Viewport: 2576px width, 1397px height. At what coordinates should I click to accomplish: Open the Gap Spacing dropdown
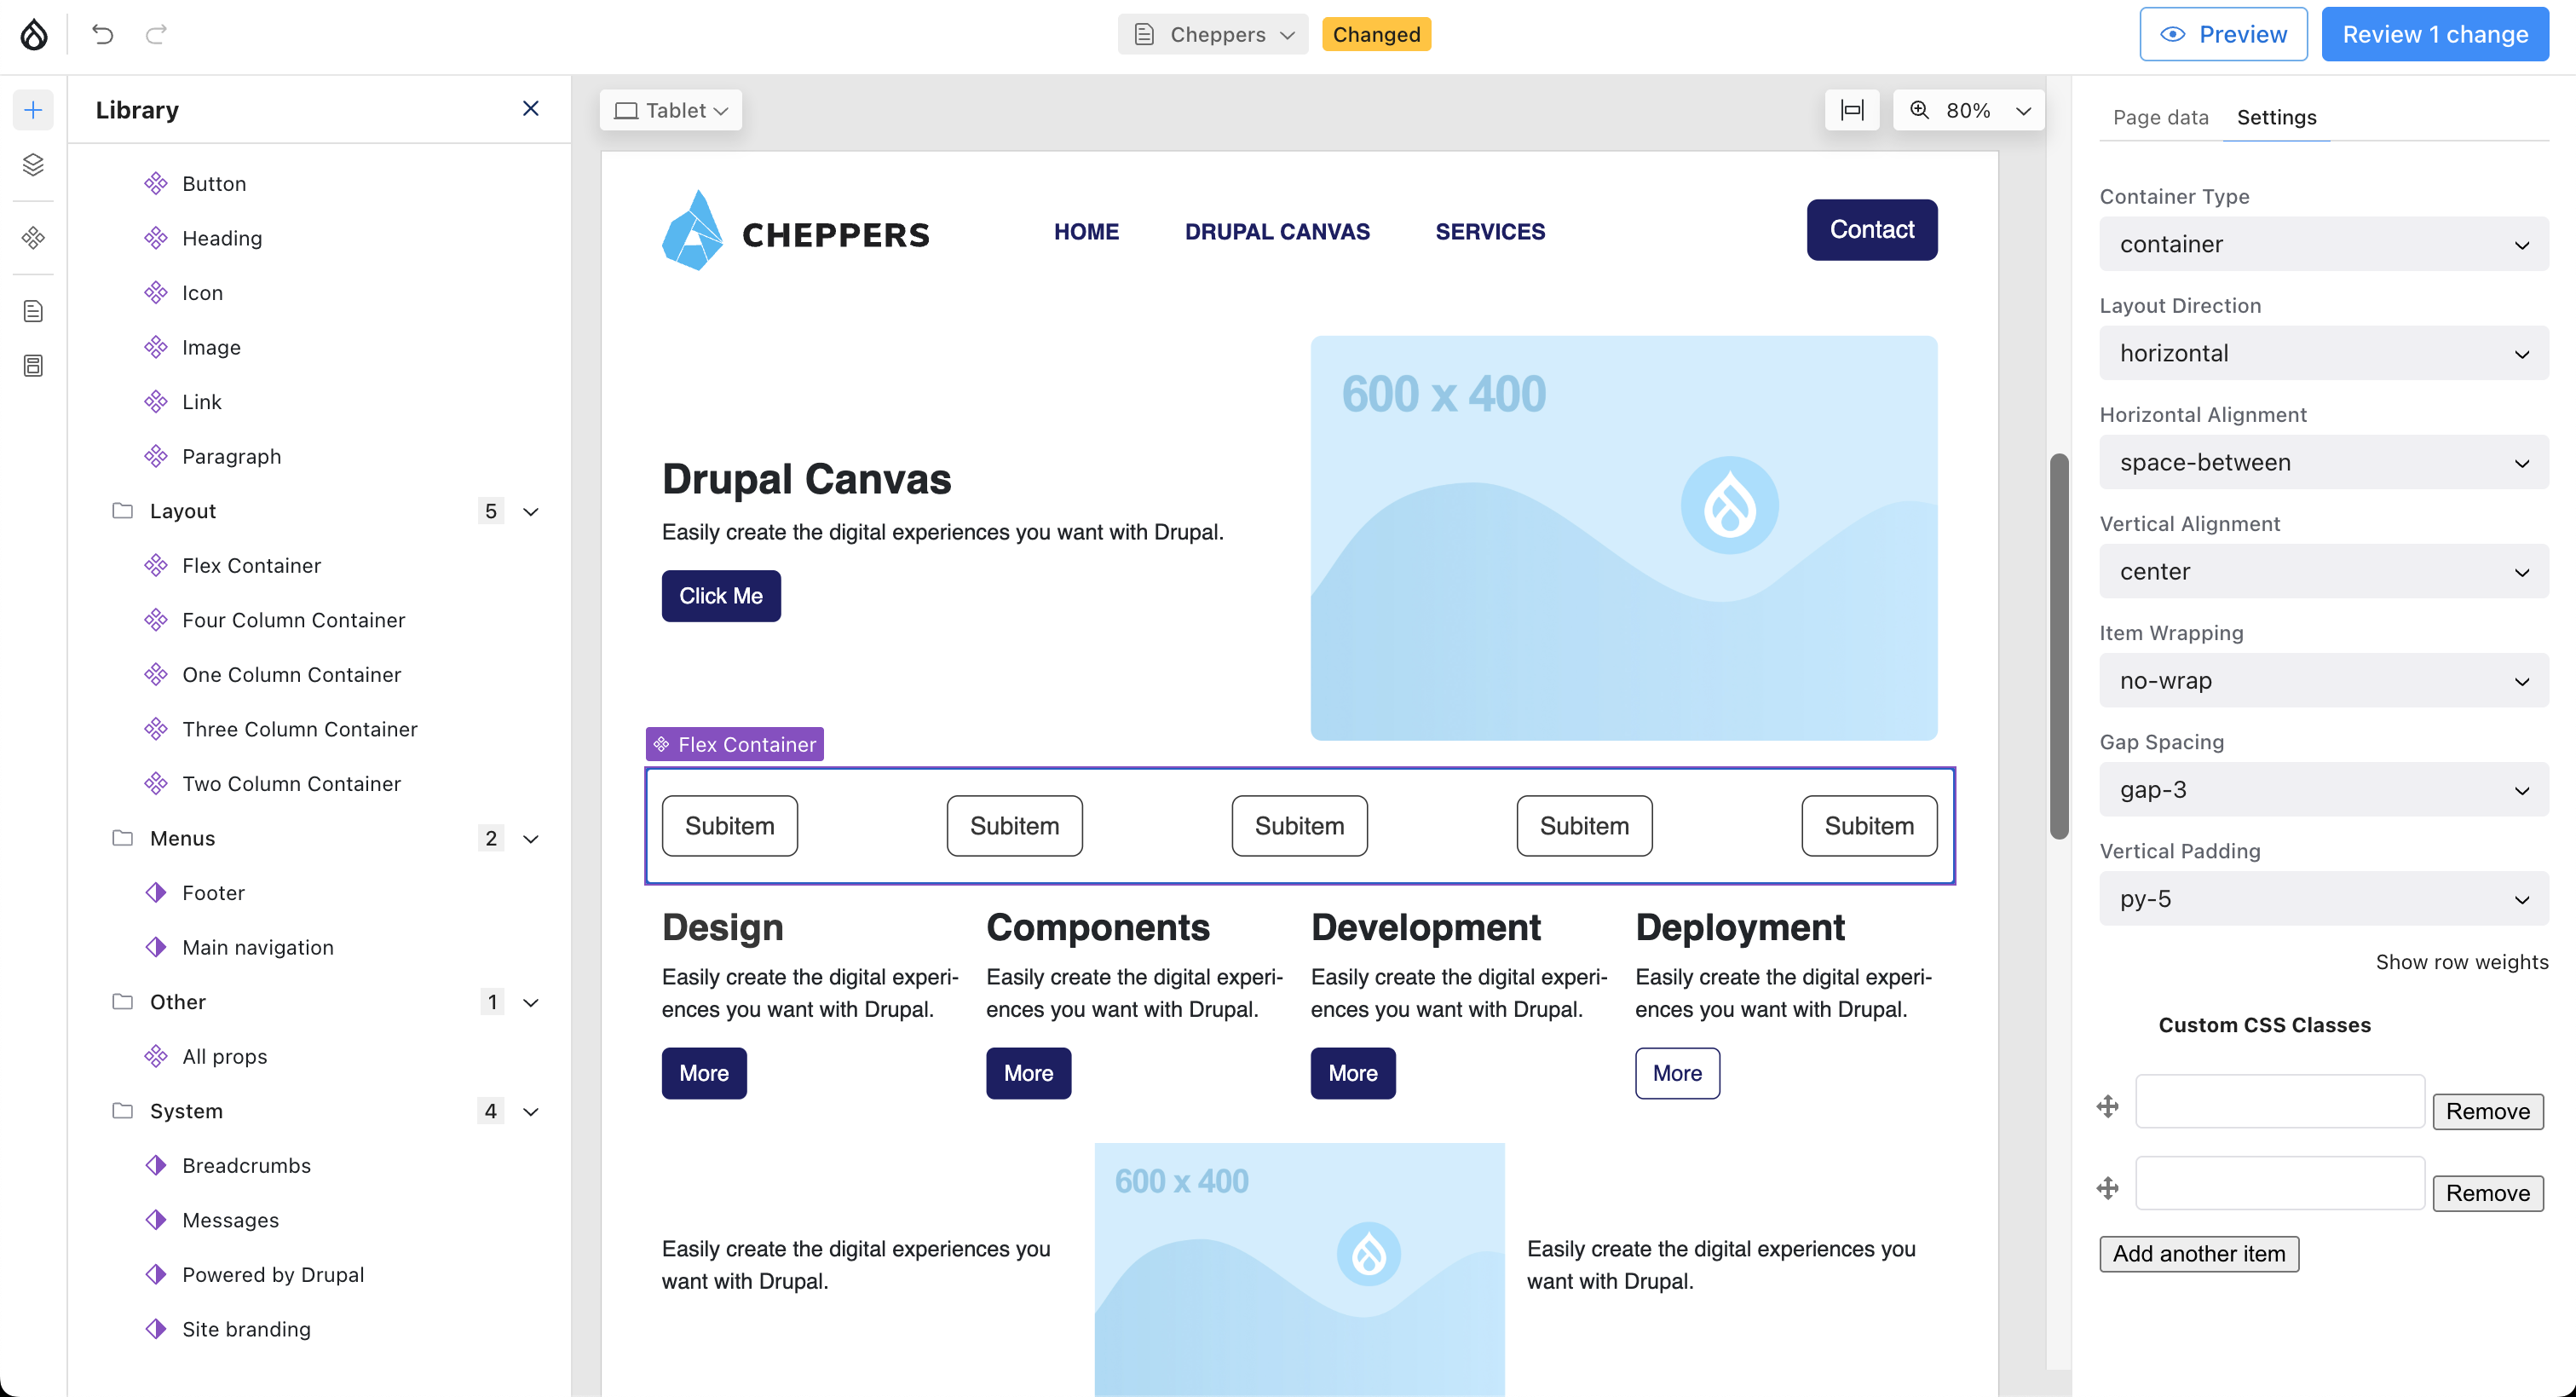click(x=2323, y=790)
